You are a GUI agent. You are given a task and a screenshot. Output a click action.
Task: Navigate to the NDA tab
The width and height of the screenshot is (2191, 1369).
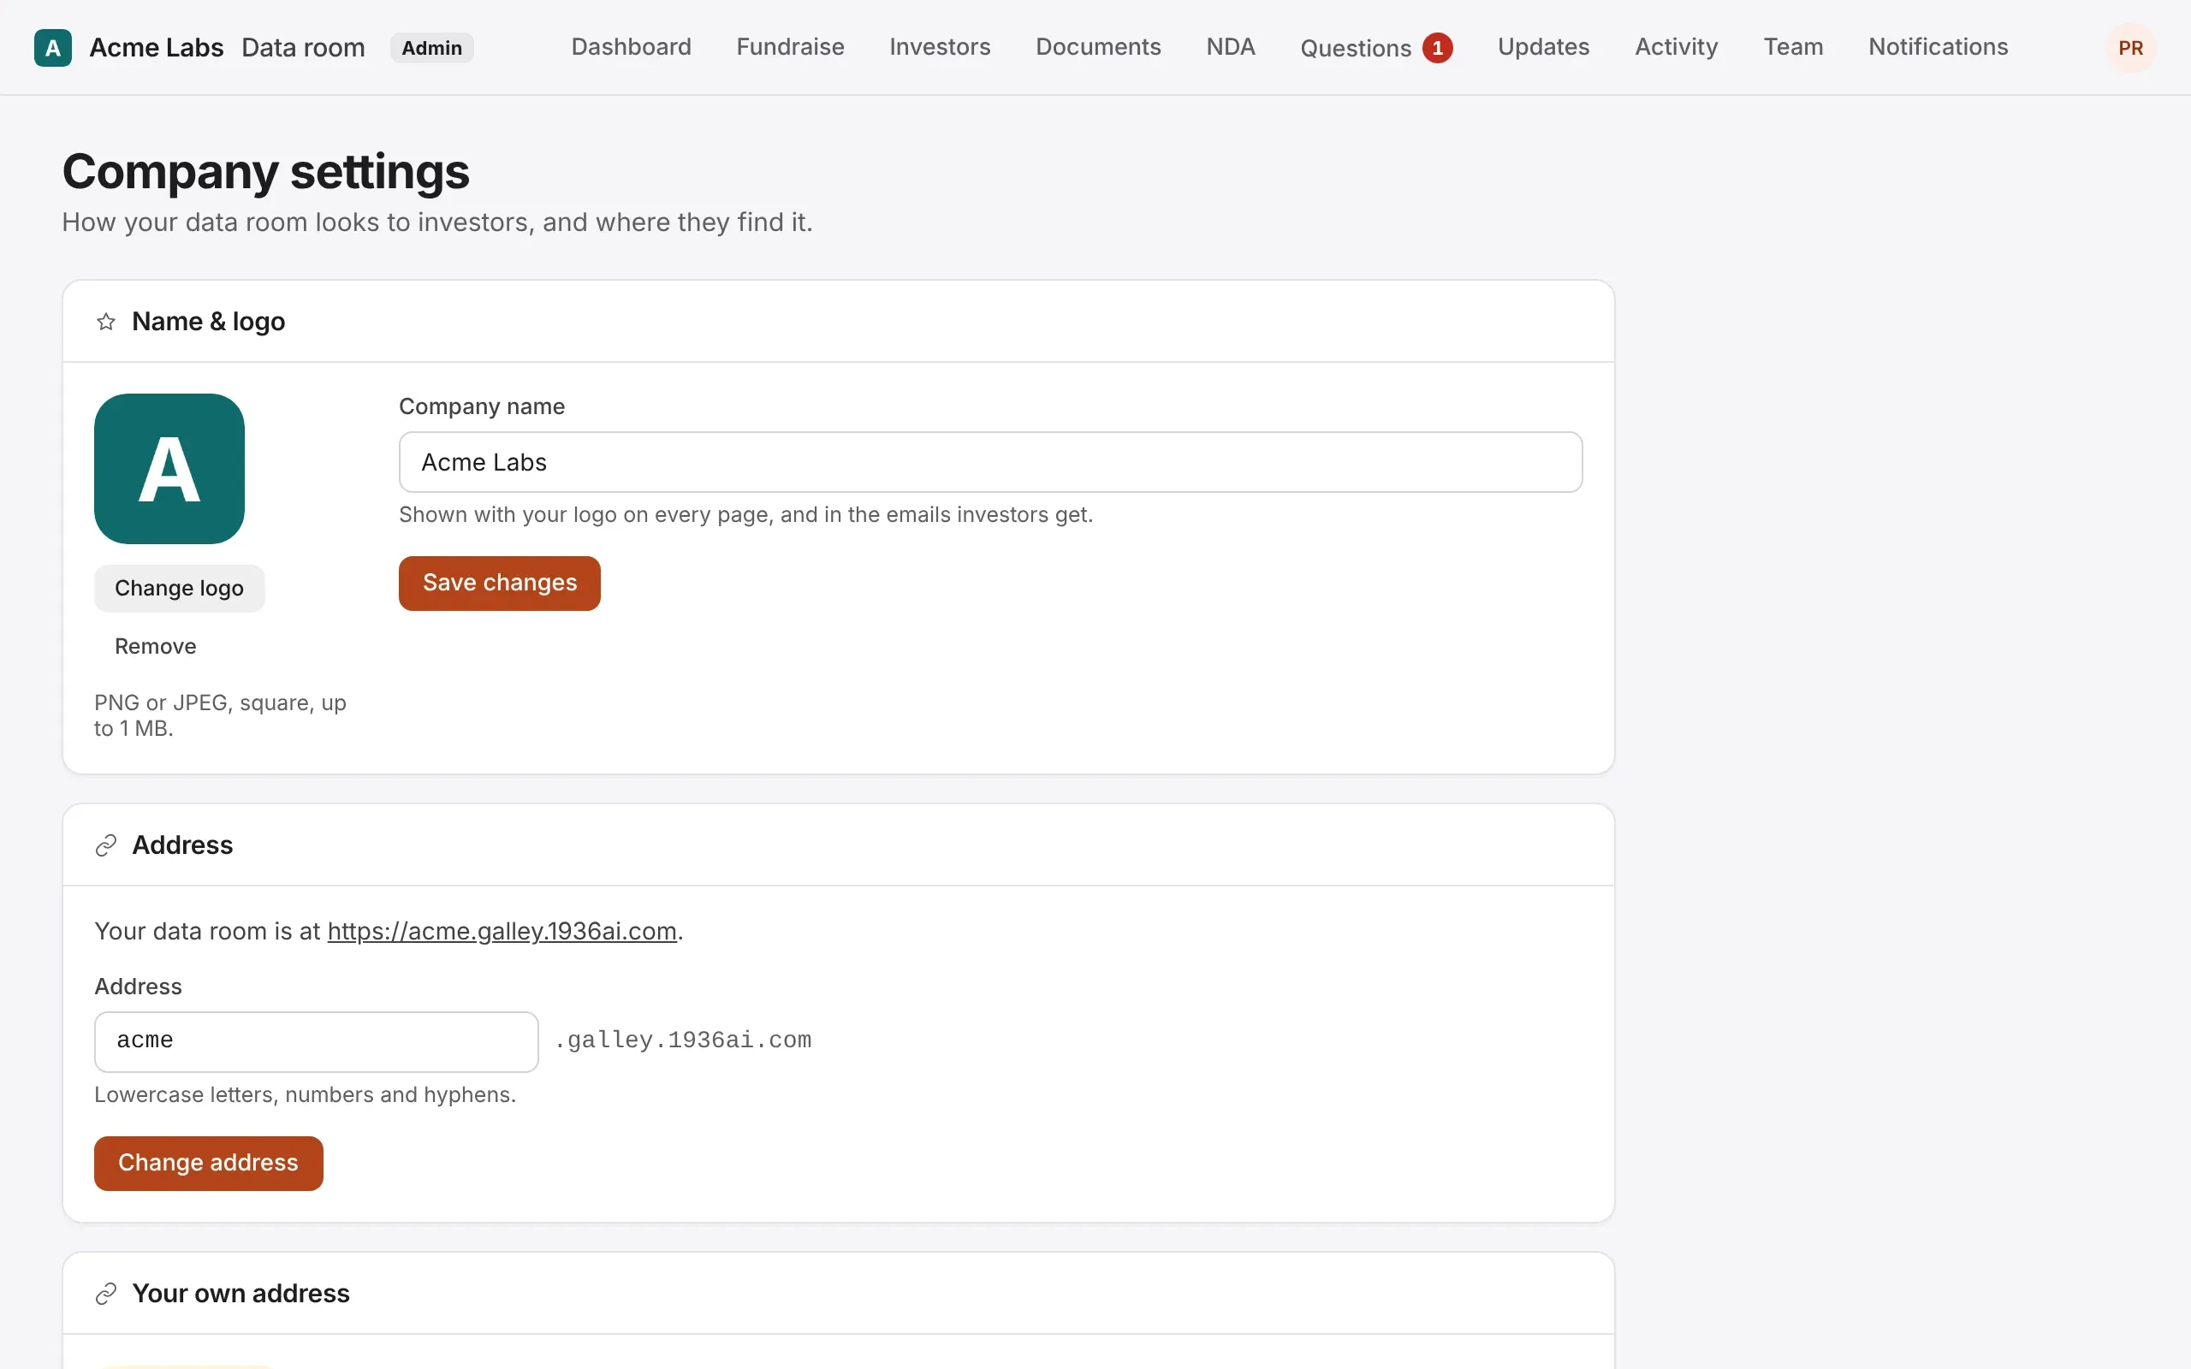pyautogui.click(x=1231, y=47)
